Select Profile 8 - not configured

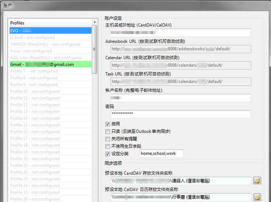(50, 78)
